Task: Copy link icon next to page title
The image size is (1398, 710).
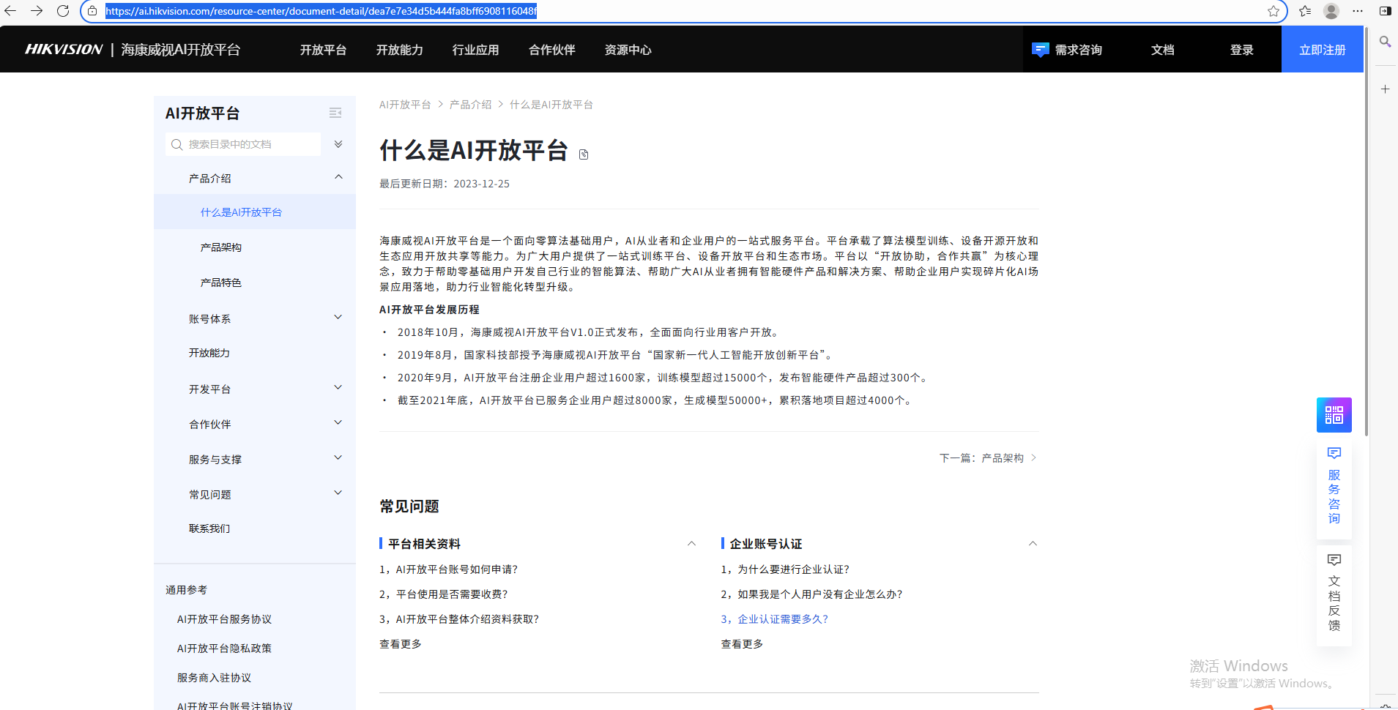Action: point(584,154)
